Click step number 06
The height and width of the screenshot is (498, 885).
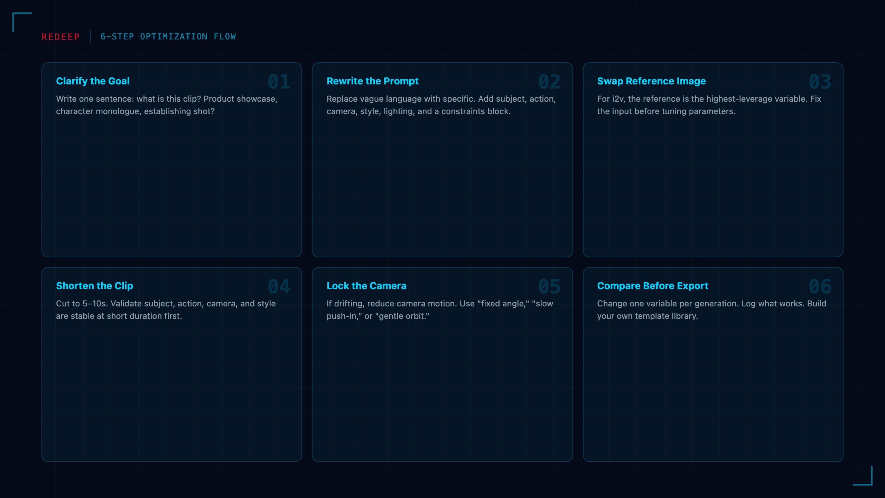point(820,287)
